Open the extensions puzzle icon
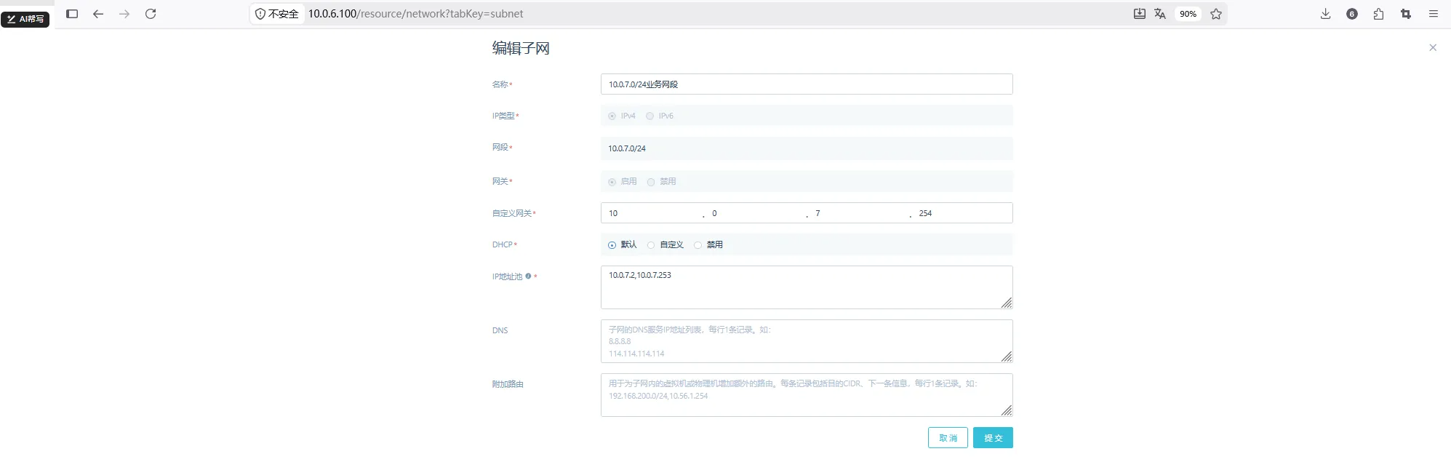The width and height of the screenshot is (1451, 462). [x=1378, y=14]
